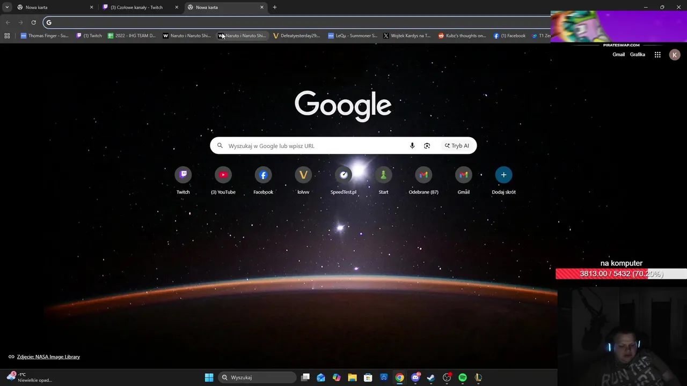Search by image with the lens icon
687x386 pixels.
click(x=427, y=146)
